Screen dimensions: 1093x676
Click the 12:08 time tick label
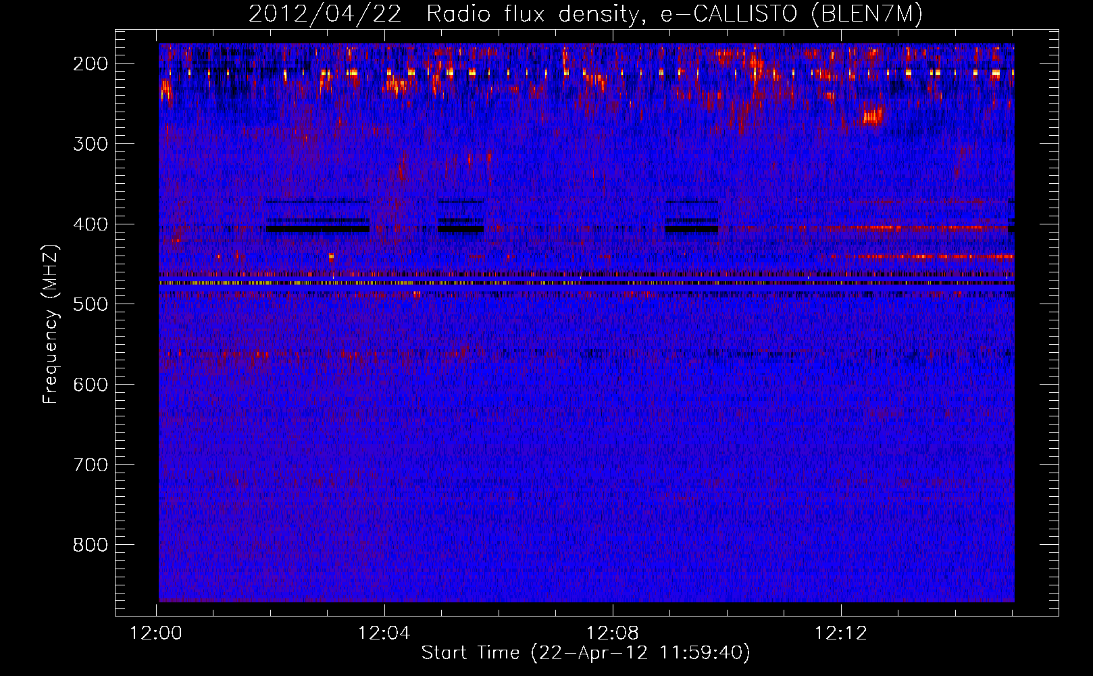coord(613,633)
